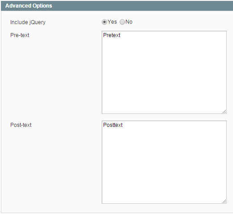The image size is (233, 214).
Task: Click the No label text beside its radio
Action: [129, 22]
